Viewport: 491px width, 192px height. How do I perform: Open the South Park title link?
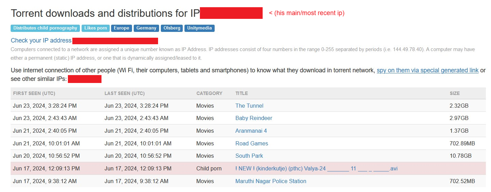(x=249, y=156)
